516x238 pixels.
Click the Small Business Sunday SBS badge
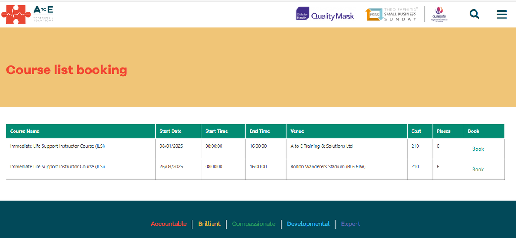coord(391,14)
